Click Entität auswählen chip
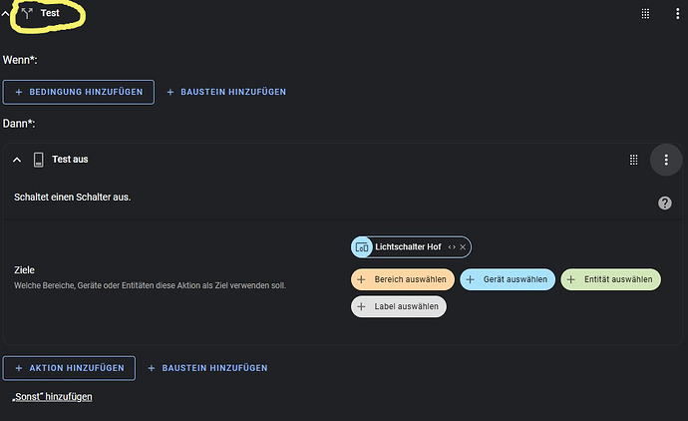Image resolution: width=688 pixels, height=421 pixels. [x=610, y=279]
